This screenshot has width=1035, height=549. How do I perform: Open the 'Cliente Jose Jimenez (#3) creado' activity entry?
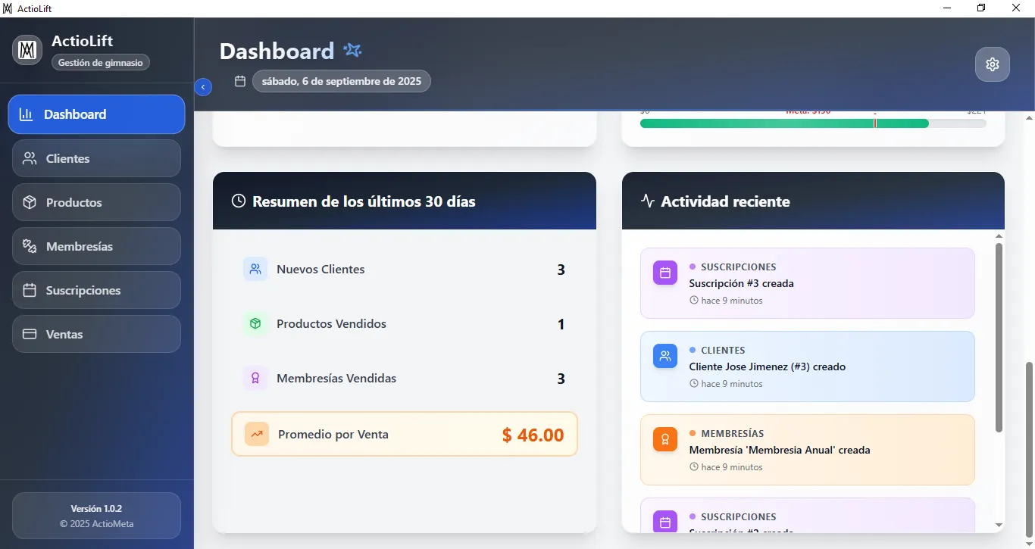(x=808, y=367)
